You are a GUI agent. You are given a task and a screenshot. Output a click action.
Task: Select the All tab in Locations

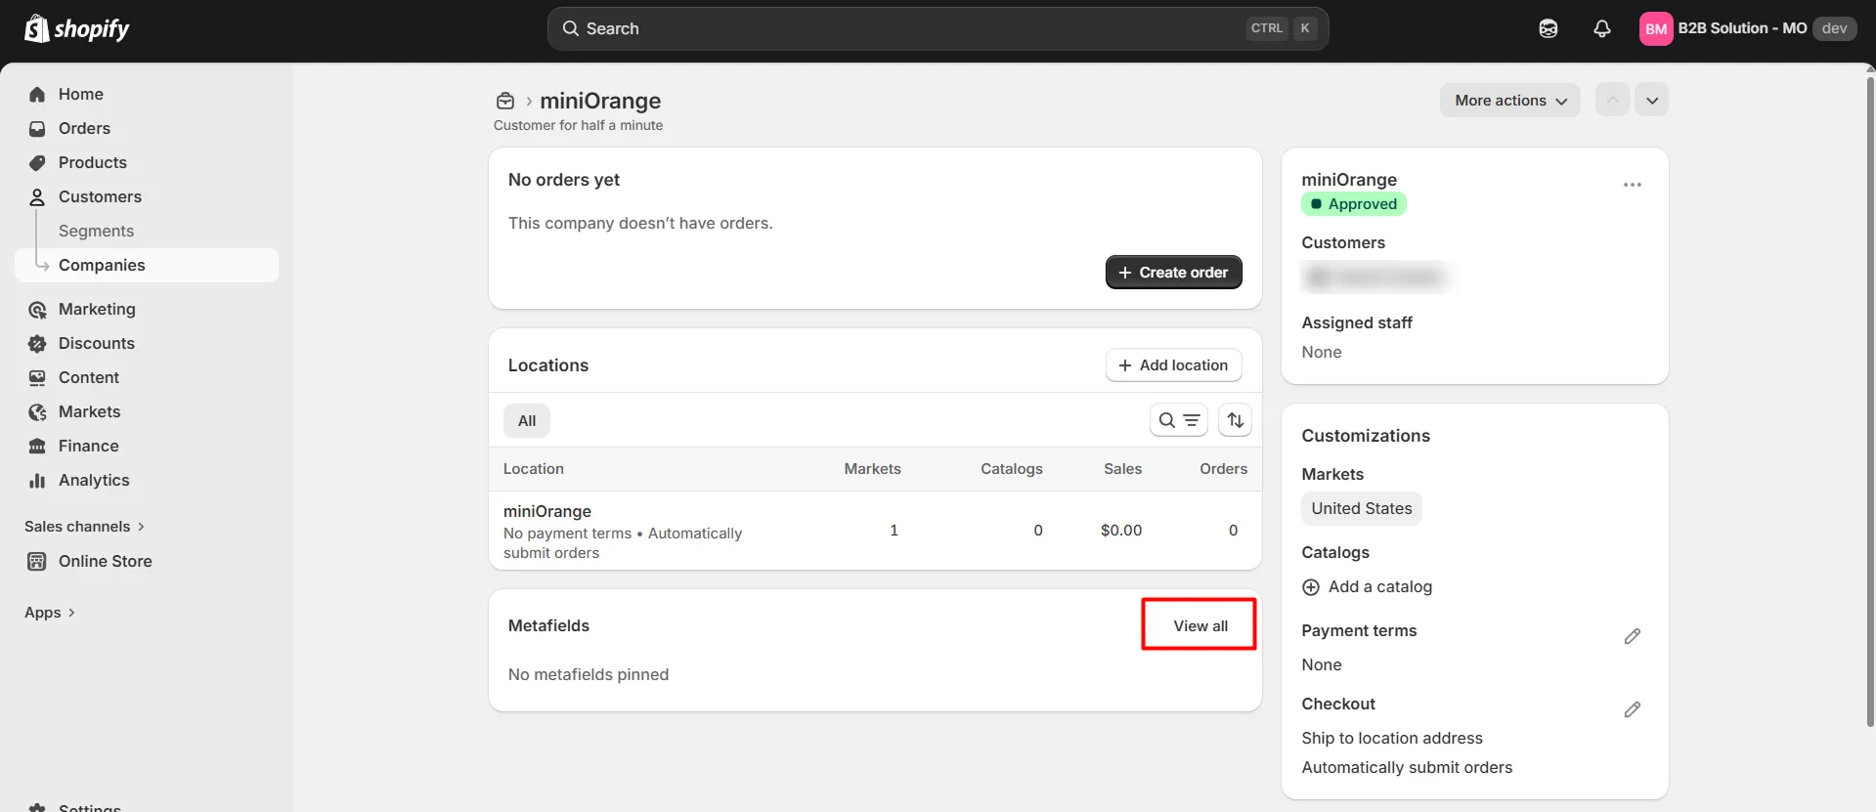point(526,421)
